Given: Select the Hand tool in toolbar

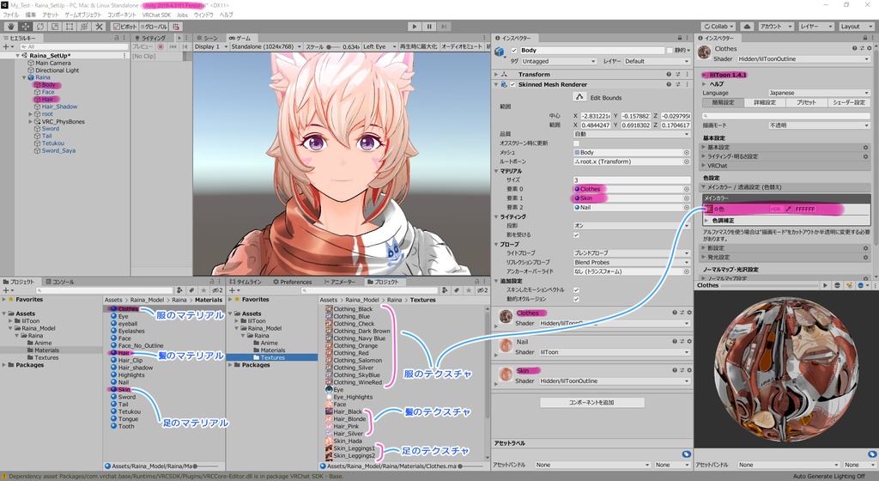Looking at the screenshot, I should pos(10,27).
